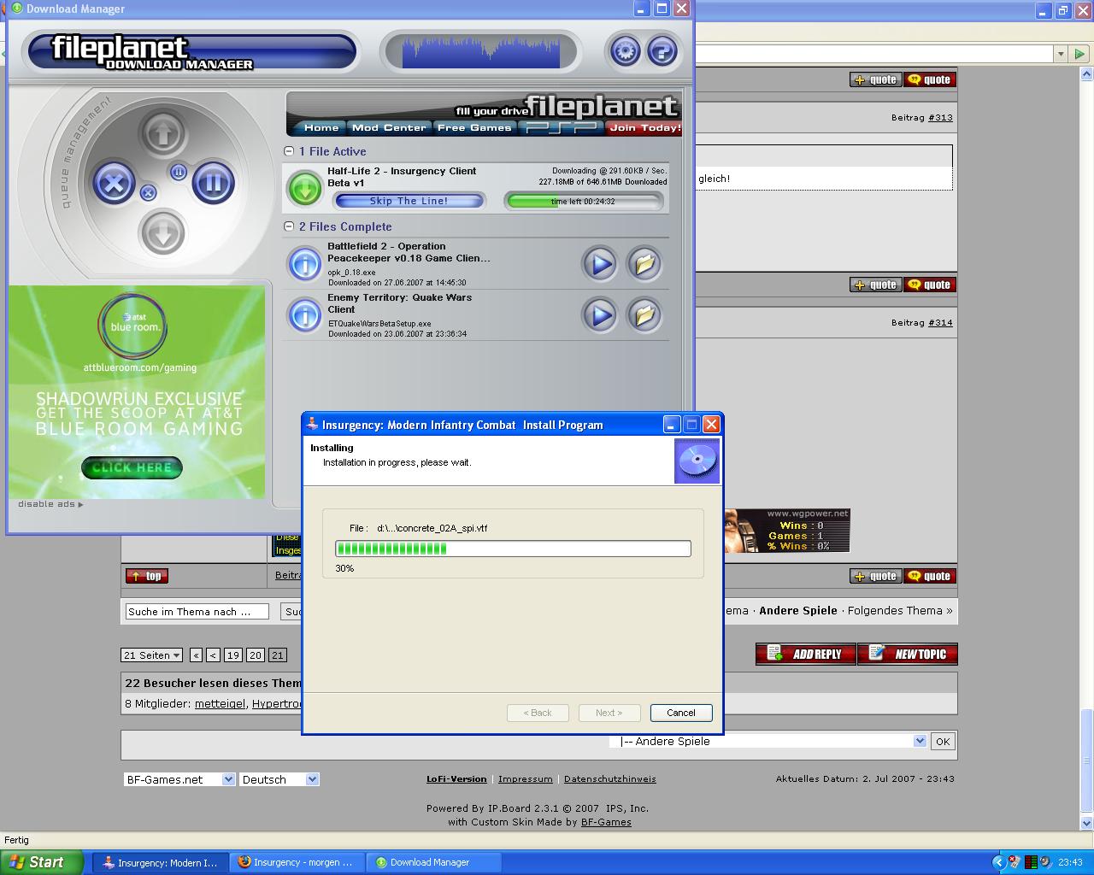Open Datenschutzhinweis link
Screen dimensions: 1094x875
click(x=610, y=779)
